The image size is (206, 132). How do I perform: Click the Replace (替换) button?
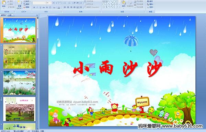click(x=151, y=4)
